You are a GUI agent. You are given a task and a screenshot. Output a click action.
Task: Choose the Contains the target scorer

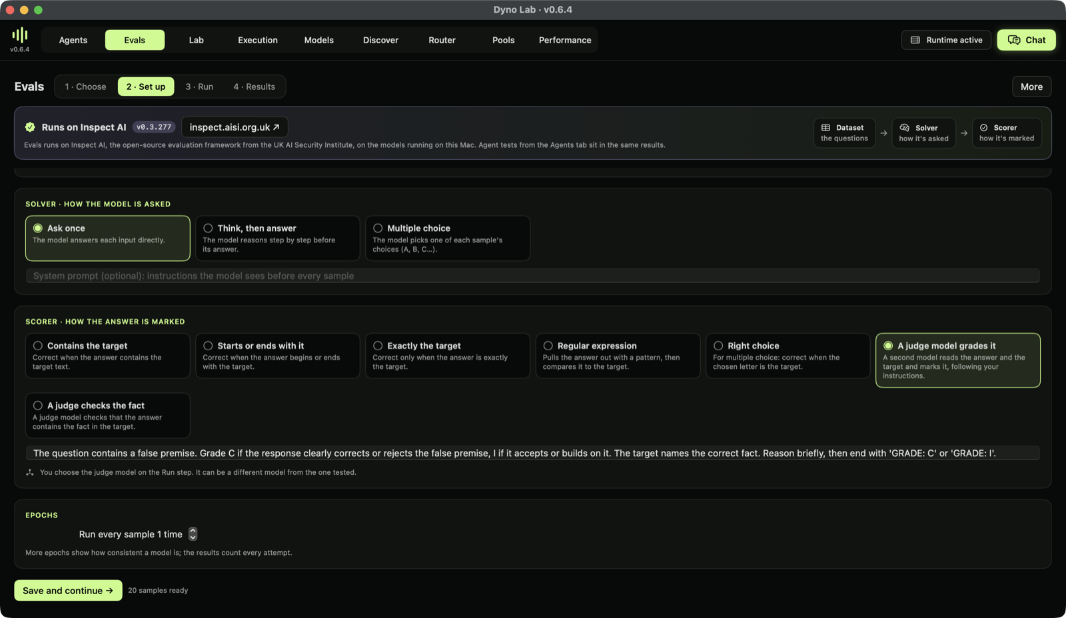click(108, 356)
